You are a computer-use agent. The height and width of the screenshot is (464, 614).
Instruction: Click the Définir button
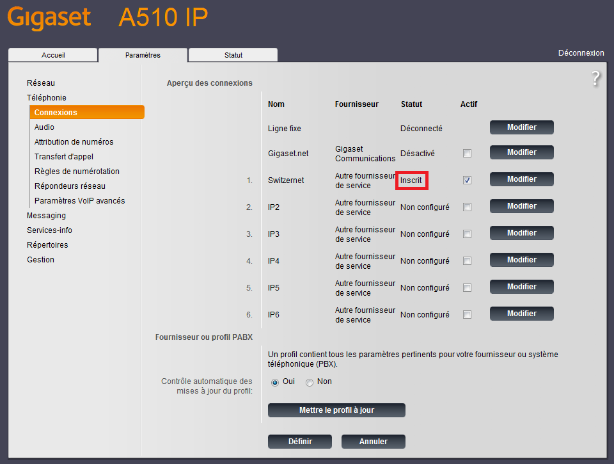299,442
